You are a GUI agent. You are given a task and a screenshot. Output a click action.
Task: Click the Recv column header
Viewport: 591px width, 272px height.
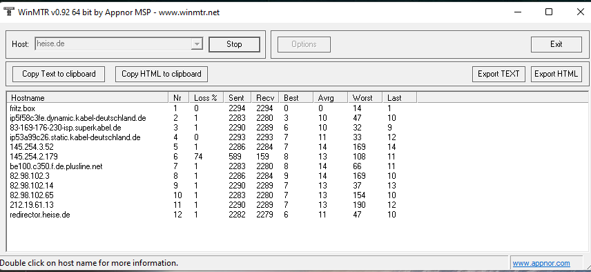click(265, 97)
